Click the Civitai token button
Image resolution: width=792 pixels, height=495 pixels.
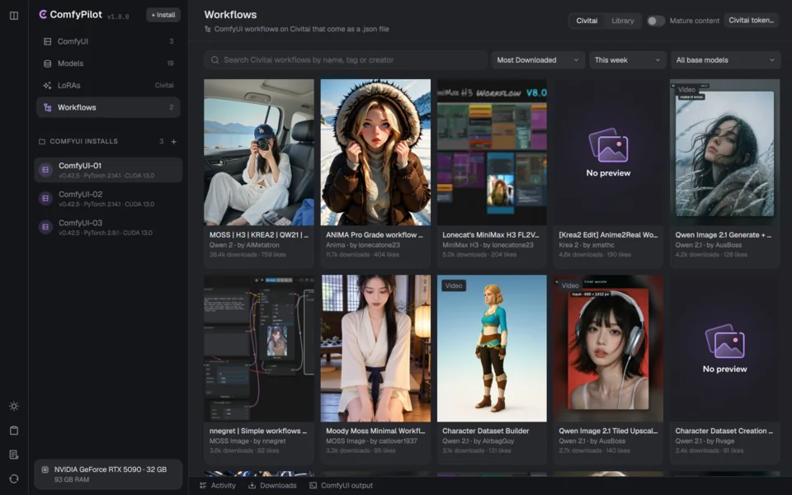(751, 20)
